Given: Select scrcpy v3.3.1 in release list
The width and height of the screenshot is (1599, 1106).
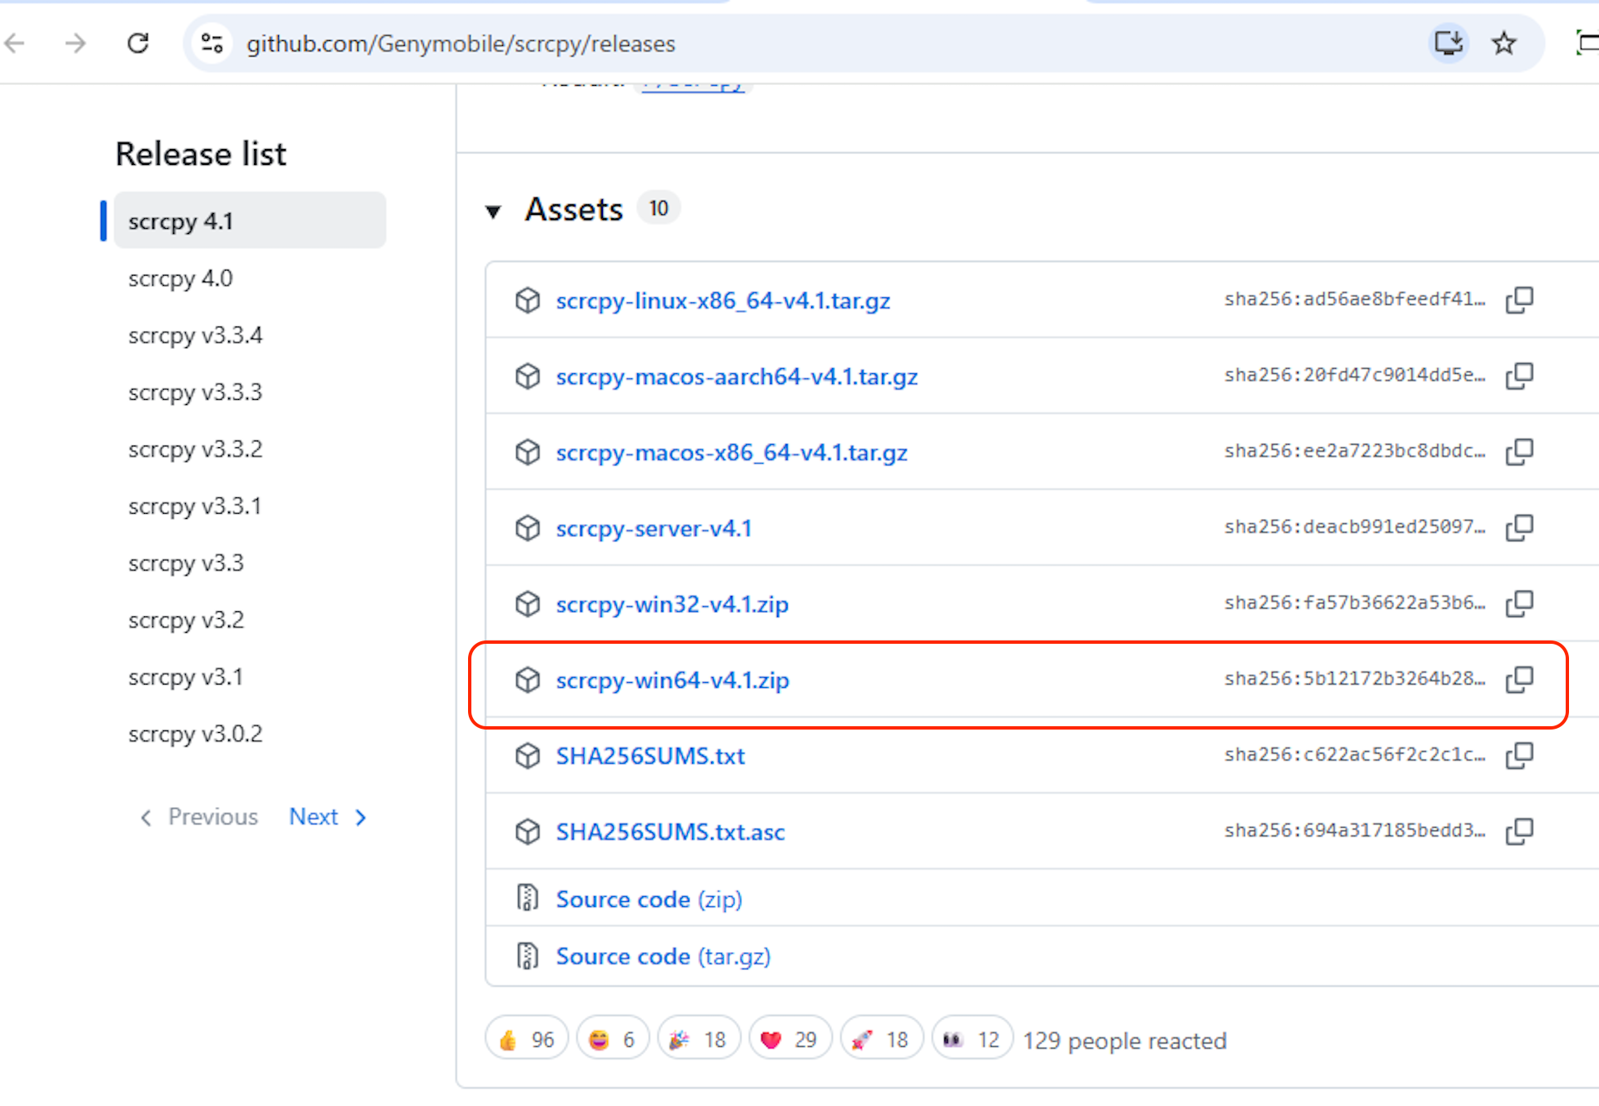Looking at the screenshot, I should click(195, 506).
